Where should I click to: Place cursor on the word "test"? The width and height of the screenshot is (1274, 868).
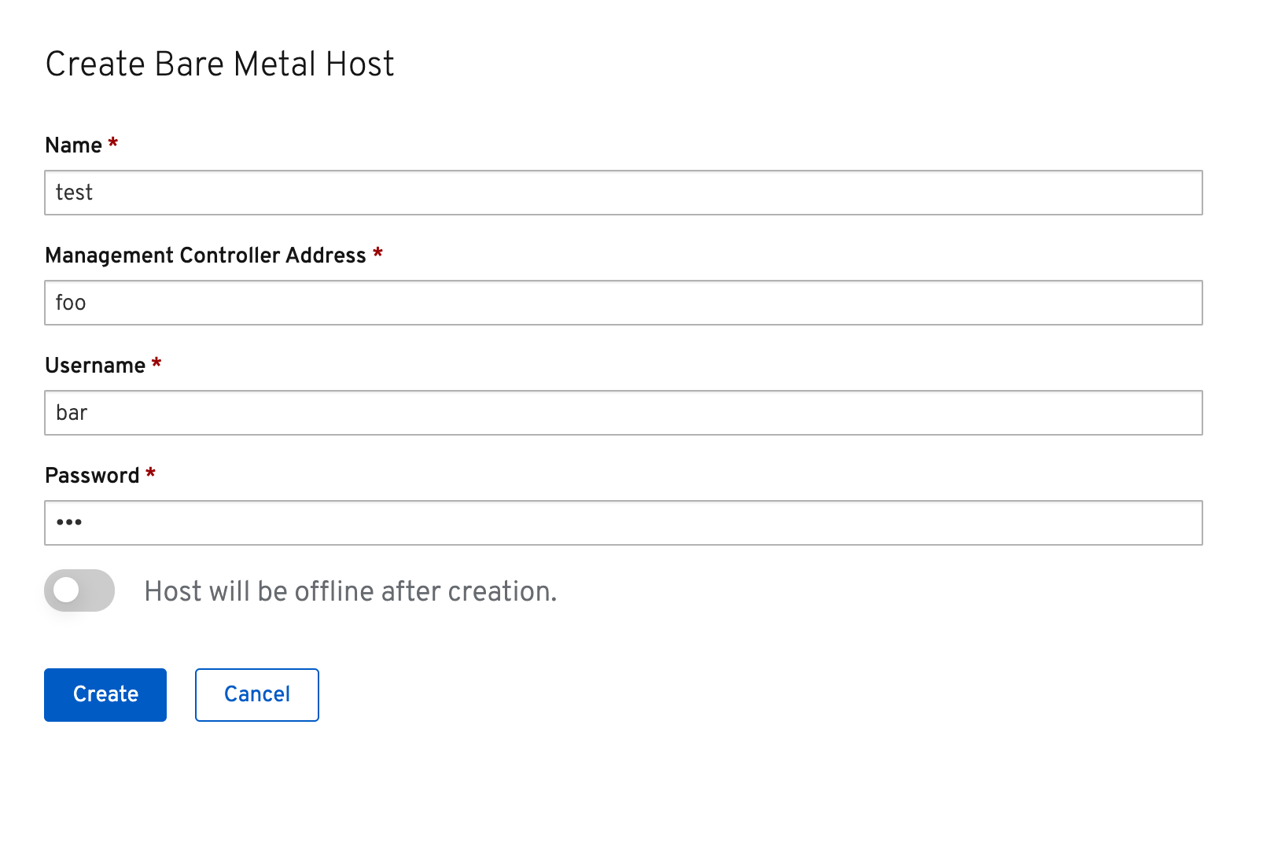(x=74, y=193)
